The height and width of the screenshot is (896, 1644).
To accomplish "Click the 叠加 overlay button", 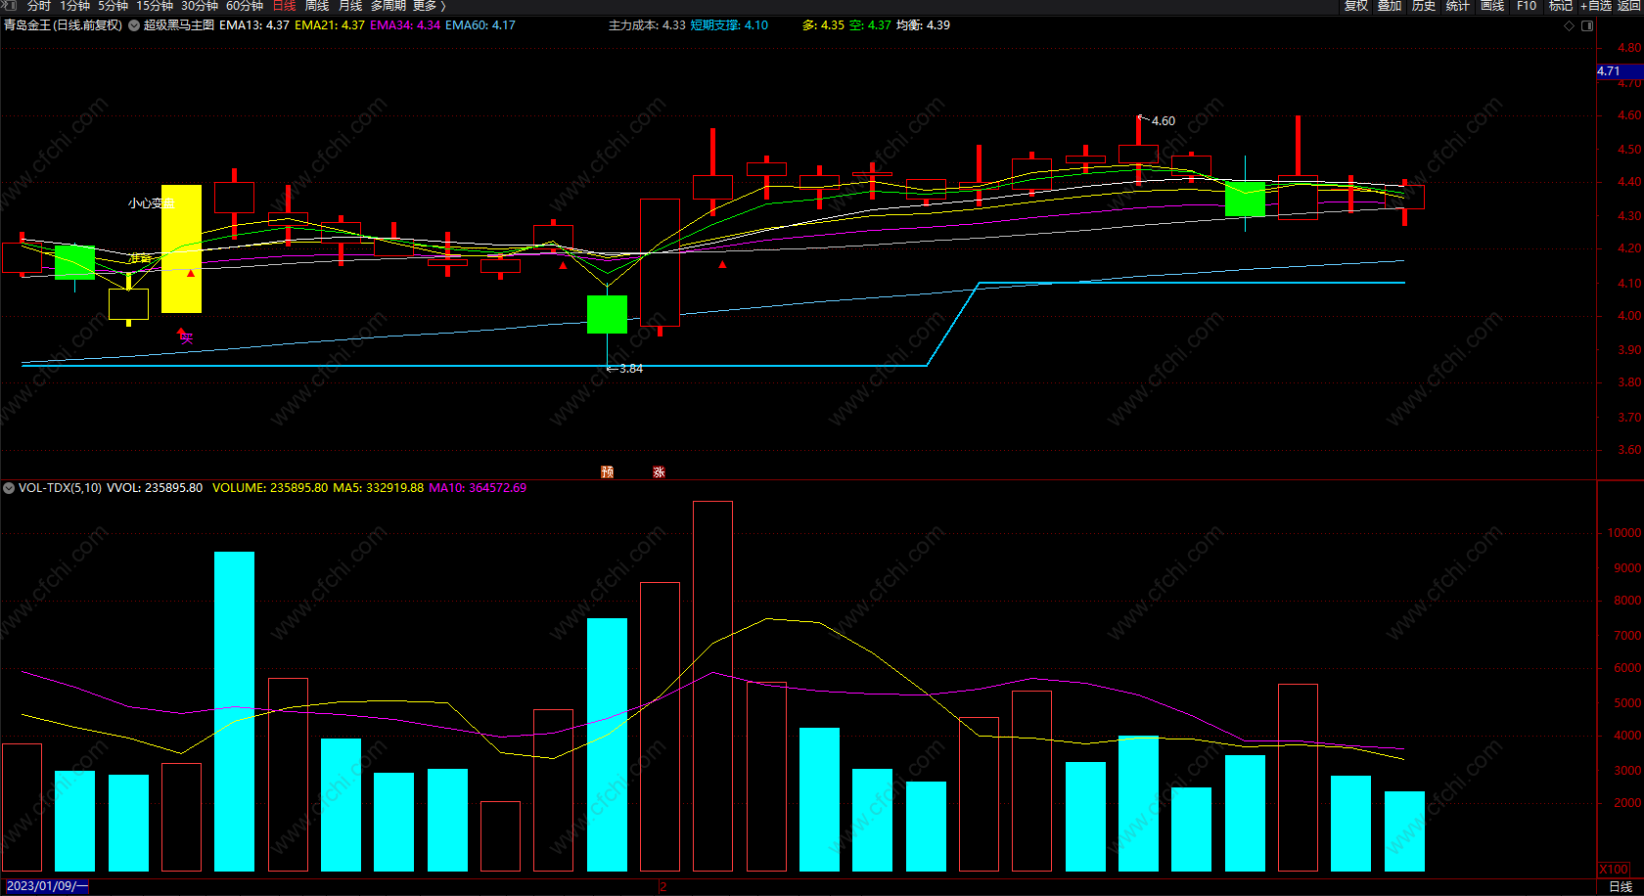I will pos(1390,6).
